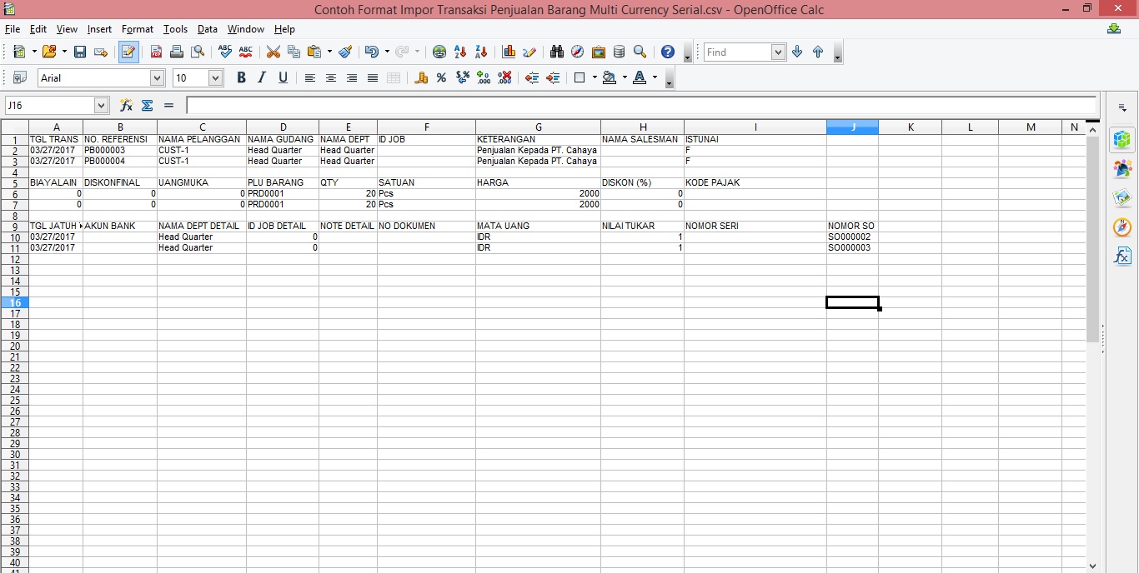
Task: Undo the last action
Action: pos(371,52)
